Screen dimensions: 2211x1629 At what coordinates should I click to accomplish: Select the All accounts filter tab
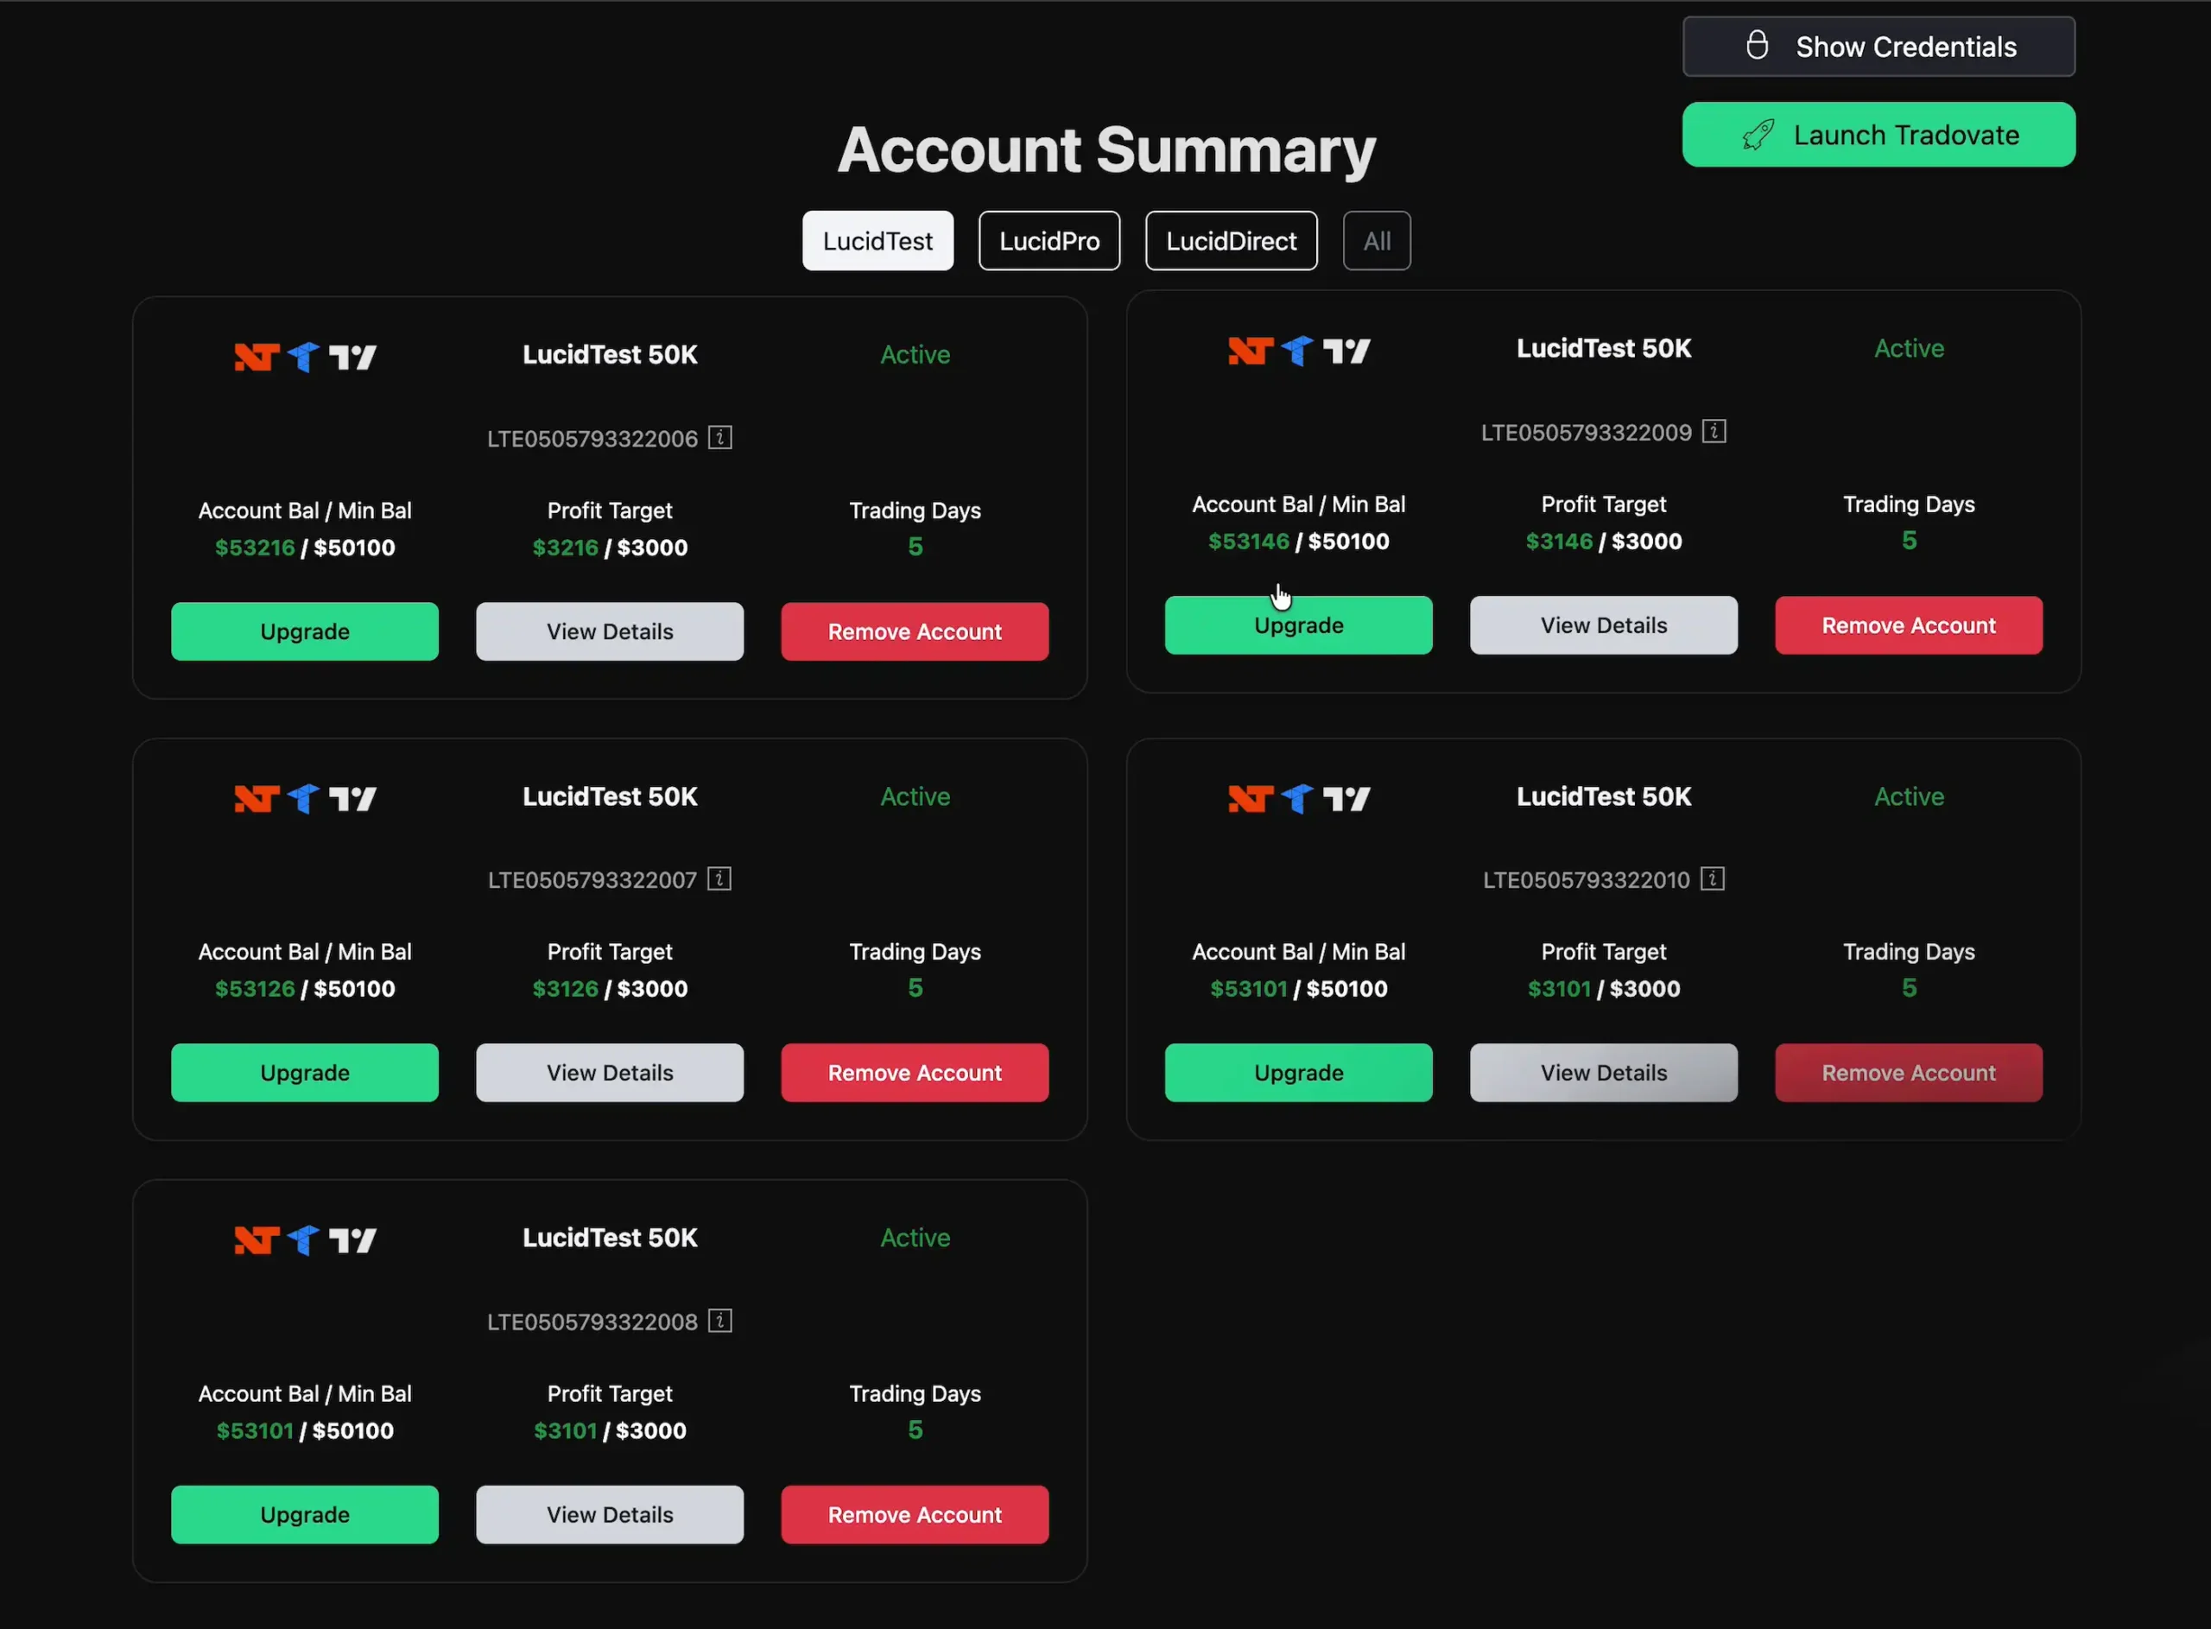1376,239
